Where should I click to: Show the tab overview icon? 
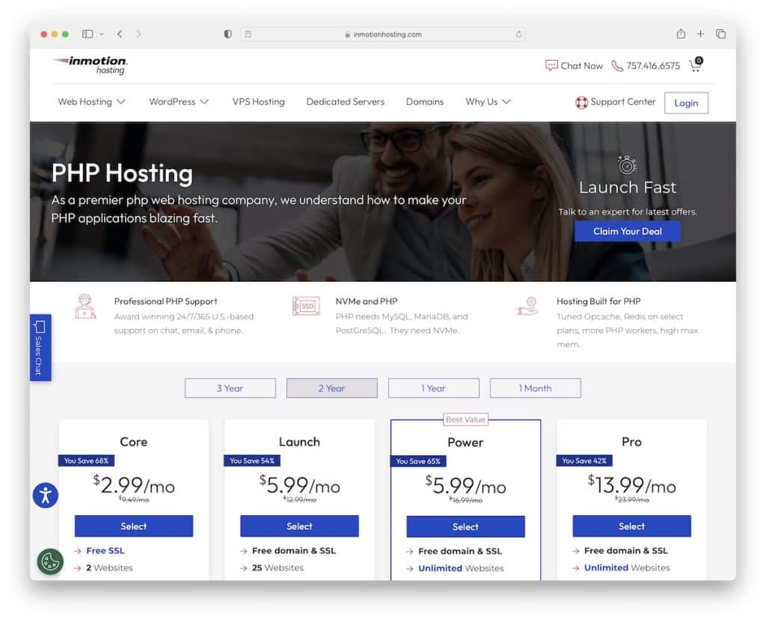point(720,34)
